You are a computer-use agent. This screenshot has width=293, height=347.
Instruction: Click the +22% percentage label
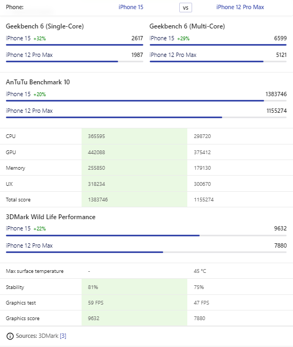(40, 229)
